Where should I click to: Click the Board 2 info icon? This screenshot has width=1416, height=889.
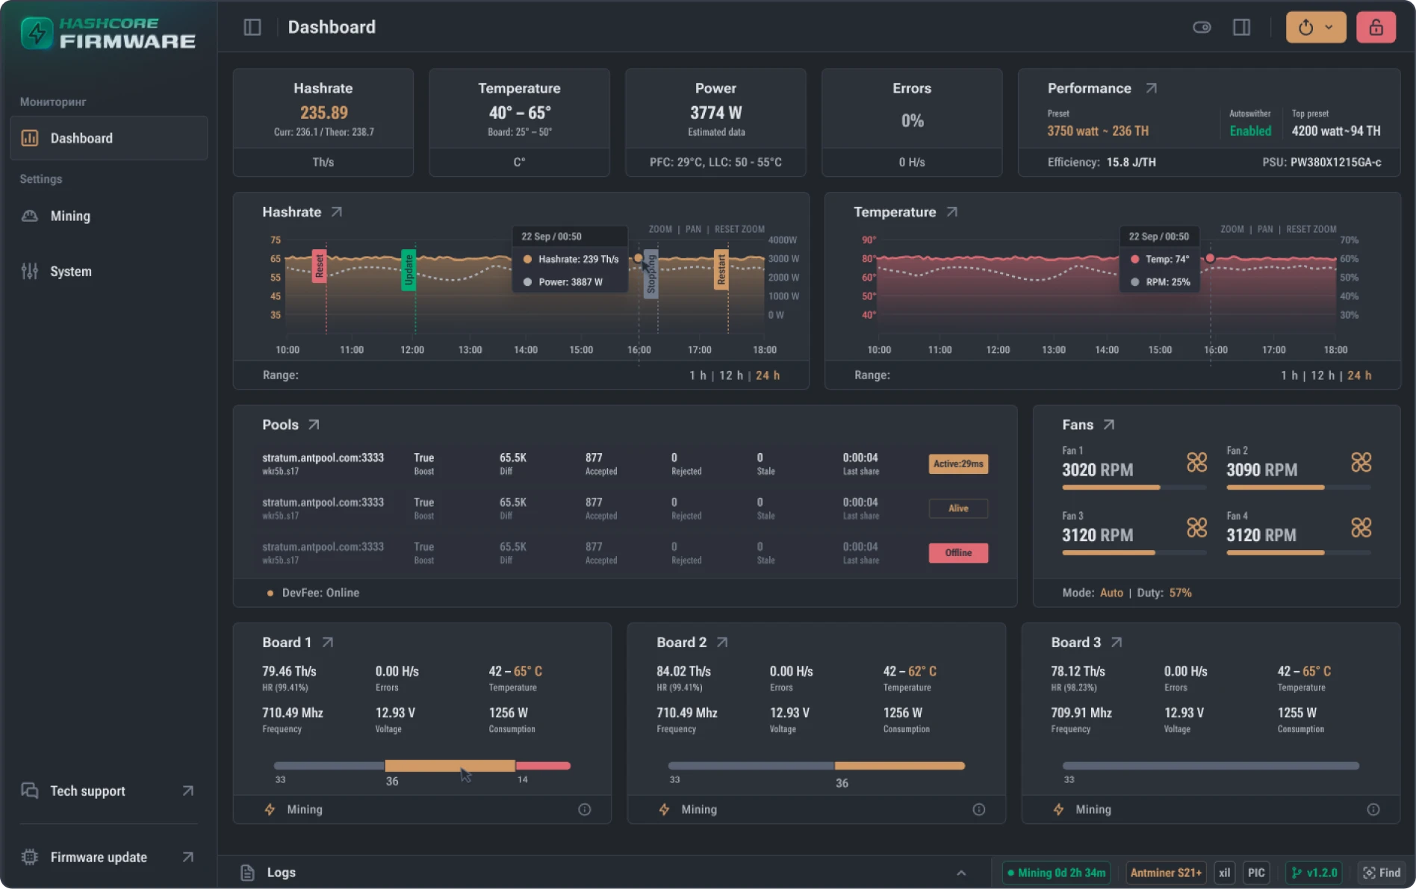(x=978, y=809)
